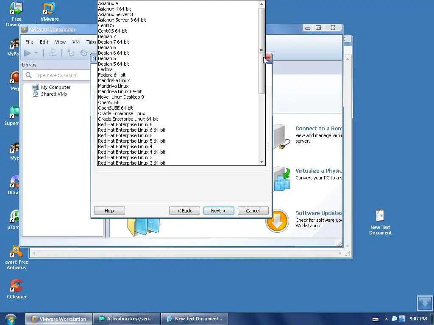Viewport: 434px width, 325px height.
Task: Click the revert snapshot toolbar icon
Action: pyautogui.click(x=83, y=53)
